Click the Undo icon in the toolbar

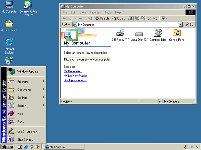pyautogui.click(x=155, y=18)
